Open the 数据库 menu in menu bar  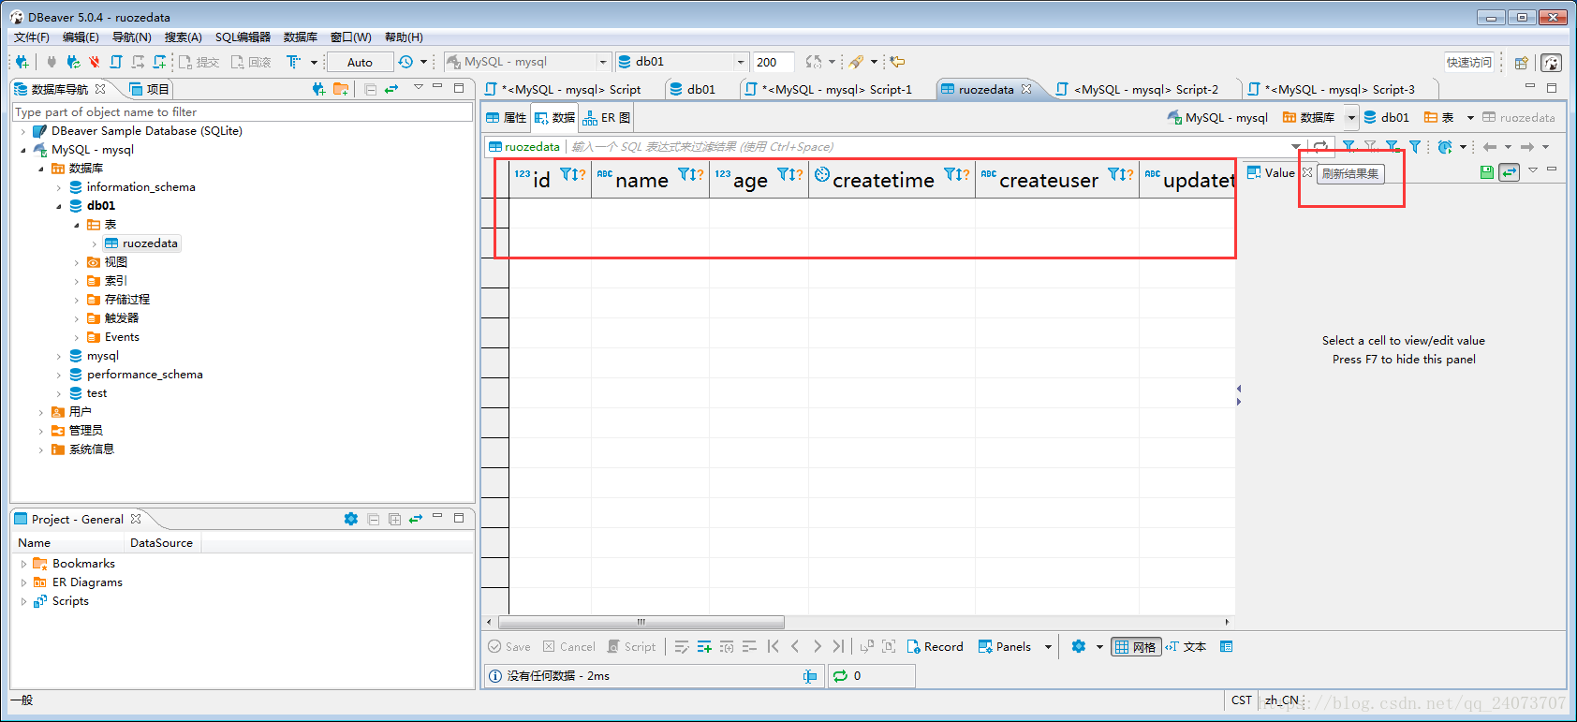[x=301, y=37]
